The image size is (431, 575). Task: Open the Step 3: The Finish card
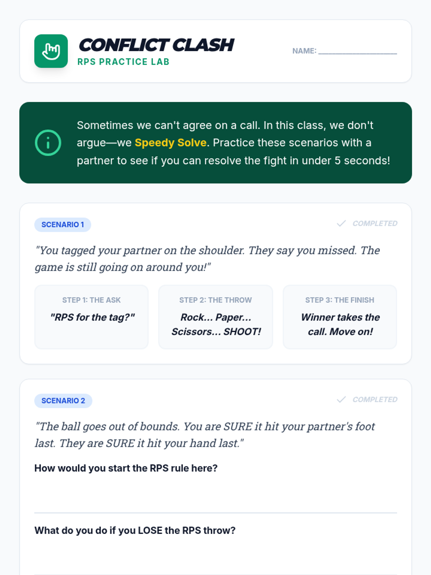coord(340,317)
